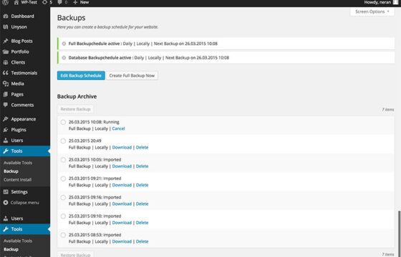Download the 25.03.2015 08:53 backup
The width and height of the screenshot is (401, 257).
click(122, 242)
